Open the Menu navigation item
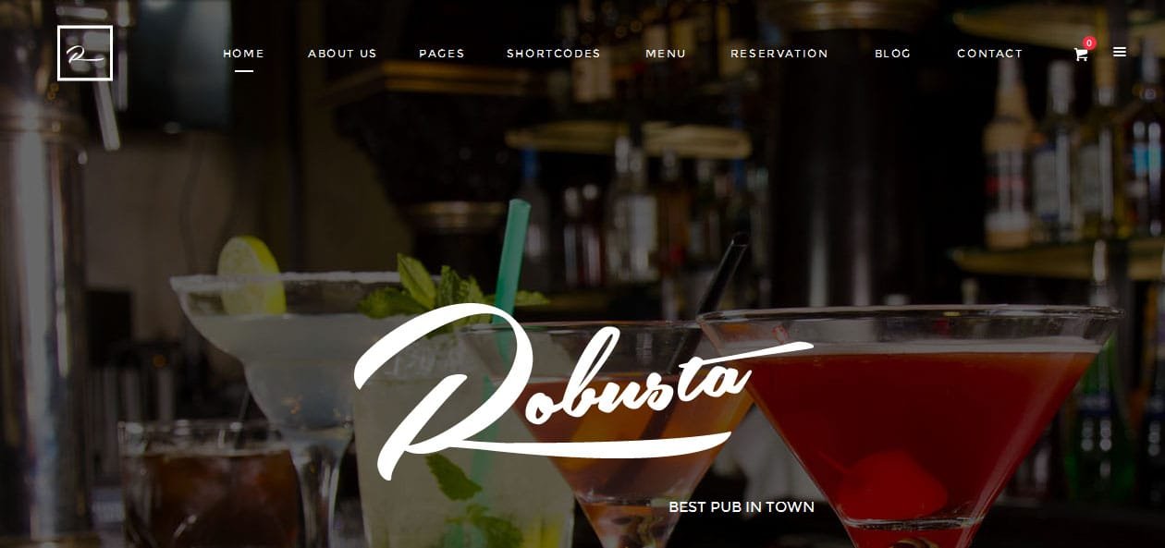The height and width of the screenshot is (548, 1165). [x=666, y=54]
